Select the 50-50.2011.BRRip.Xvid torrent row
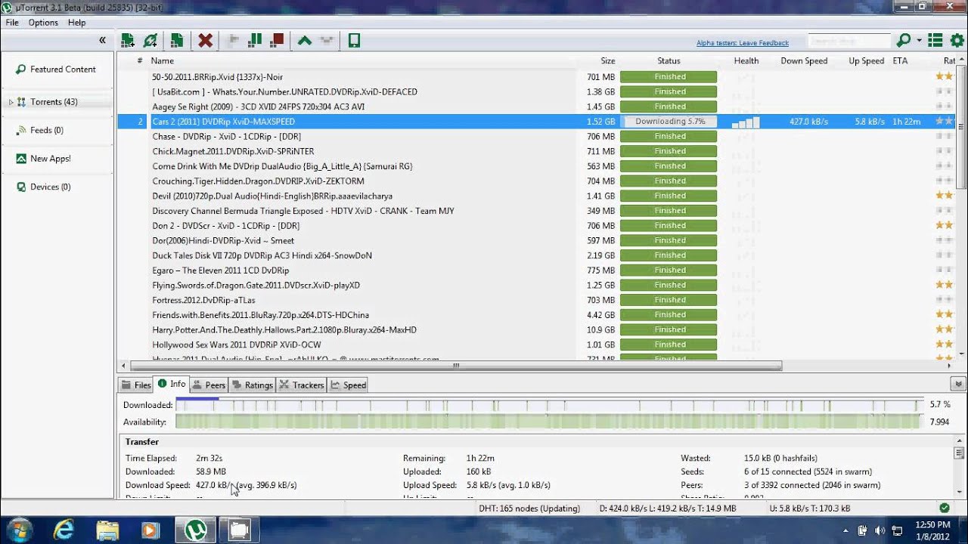 pyautogui.click(x=536, y=77)
